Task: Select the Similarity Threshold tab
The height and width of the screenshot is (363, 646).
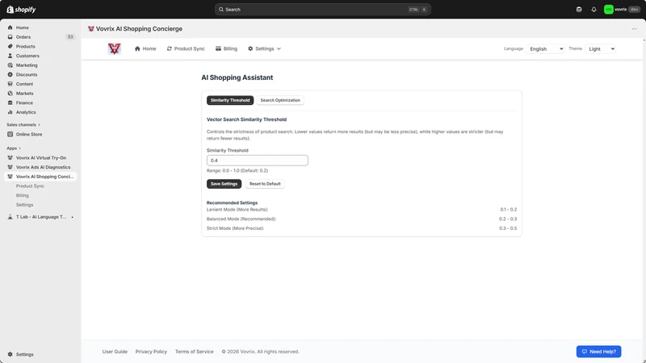Action: (x=230, y=100)
